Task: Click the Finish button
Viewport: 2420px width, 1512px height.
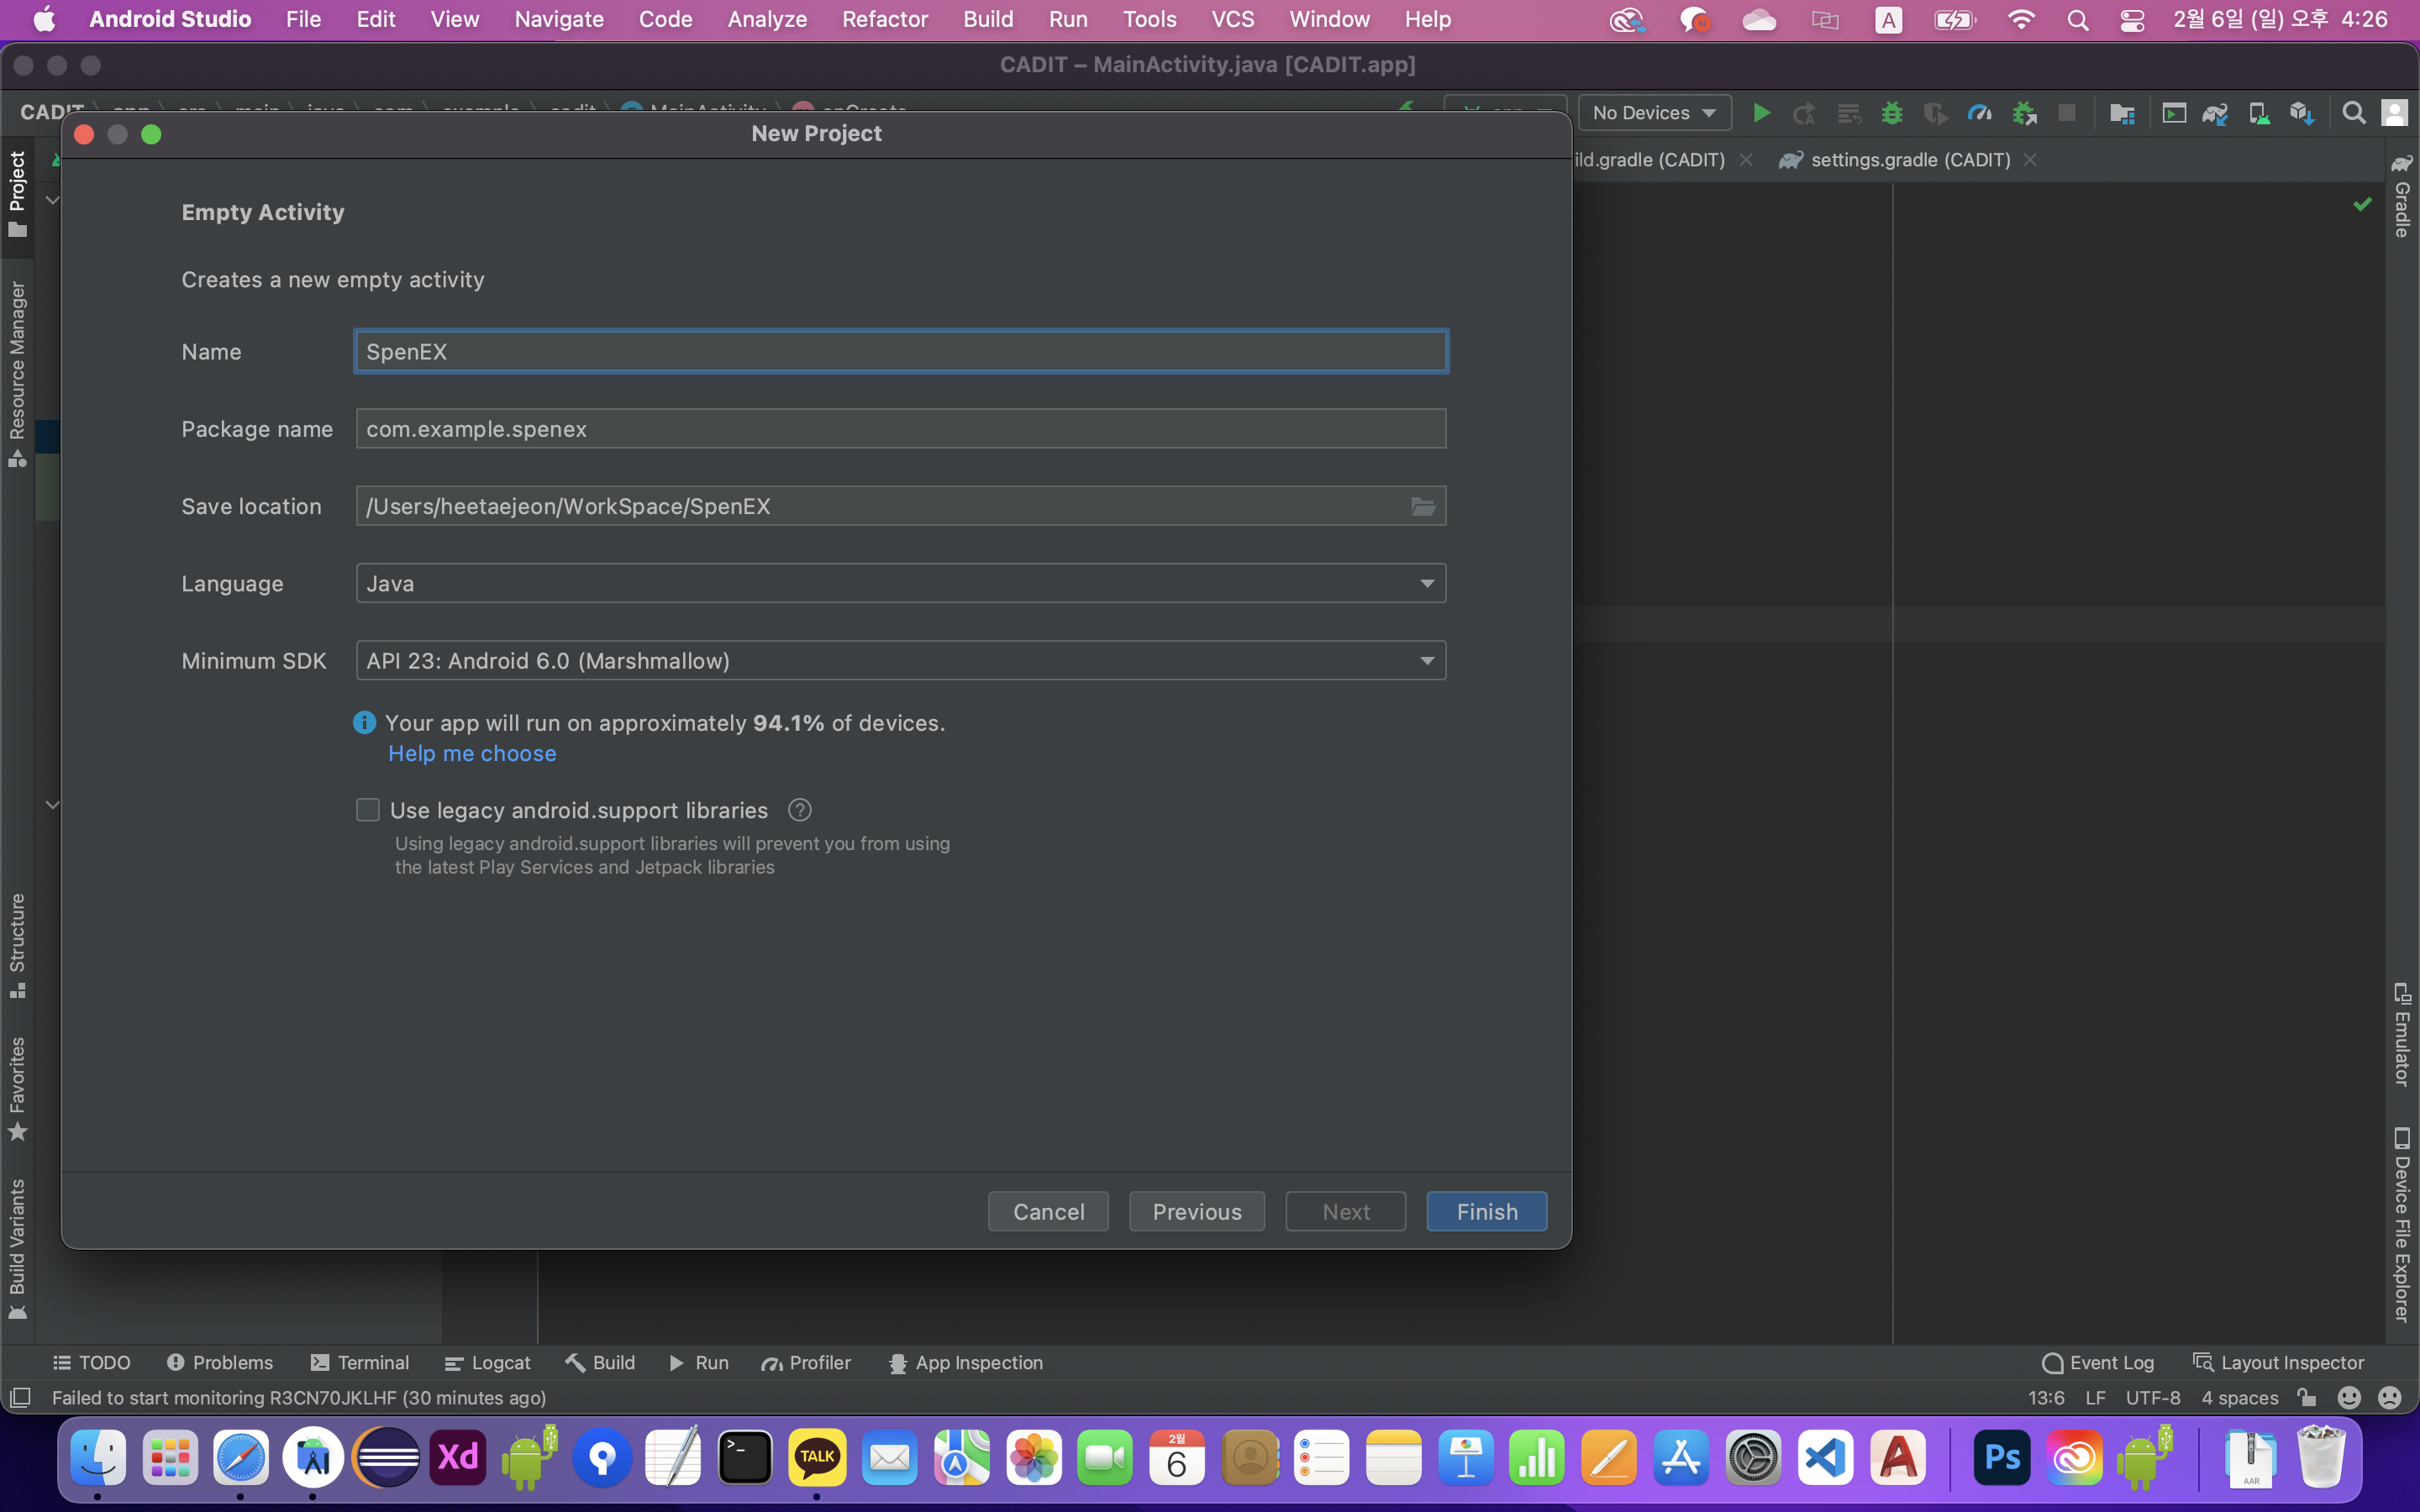Action: [1486, 1212]
